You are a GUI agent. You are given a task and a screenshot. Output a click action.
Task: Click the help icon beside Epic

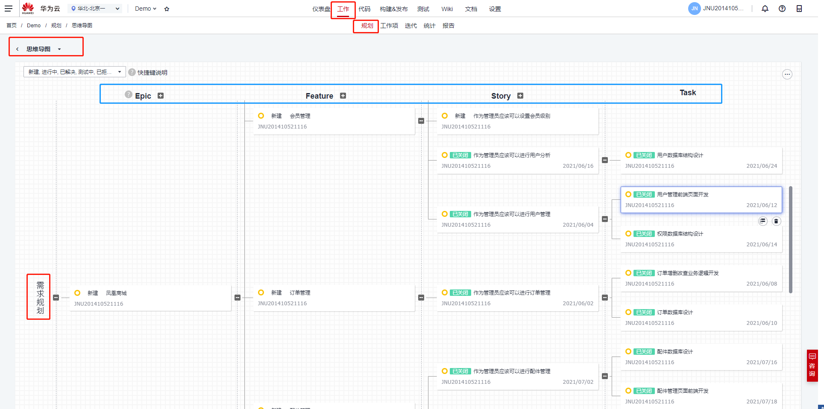(128, 94)
